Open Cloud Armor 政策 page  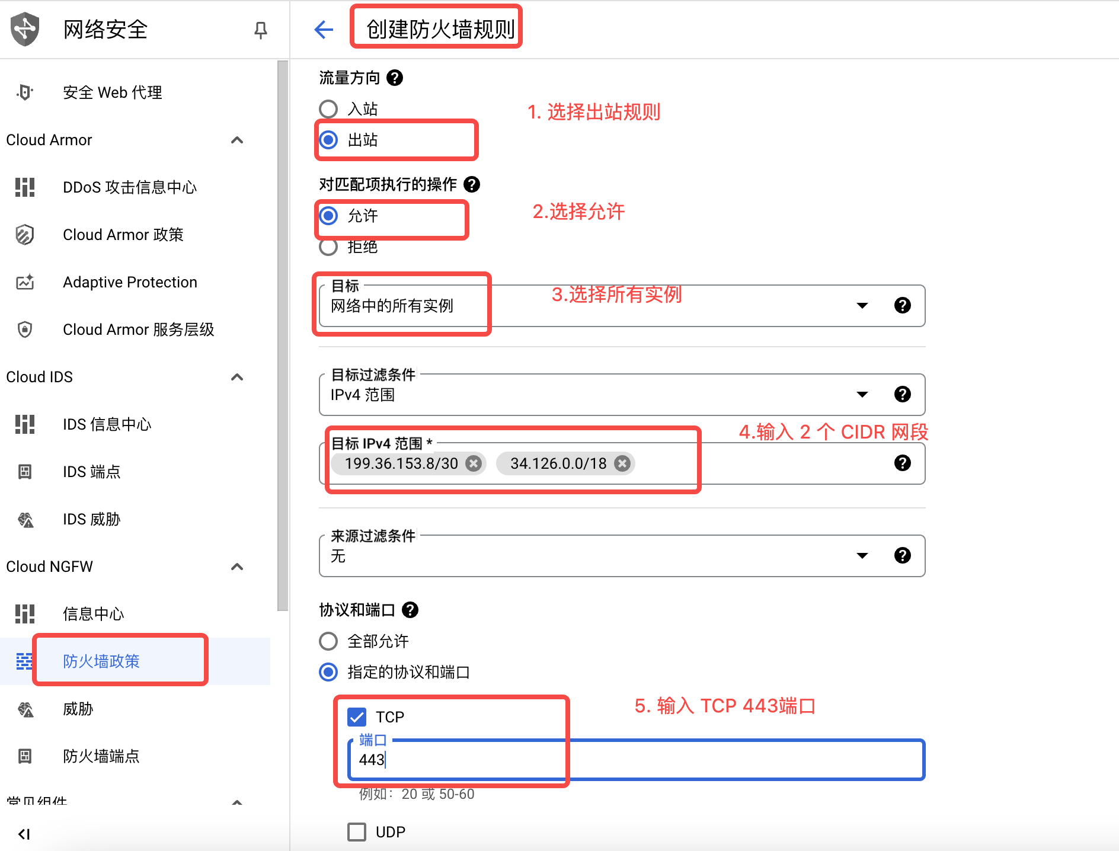[x=135, y=235]
